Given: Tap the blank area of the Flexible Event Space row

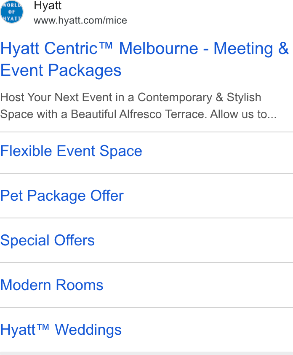Looking at the screenshot, I should tap(217, 153).
